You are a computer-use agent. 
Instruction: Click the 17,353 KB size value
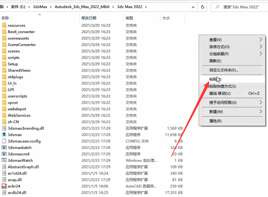pos(174,193)
